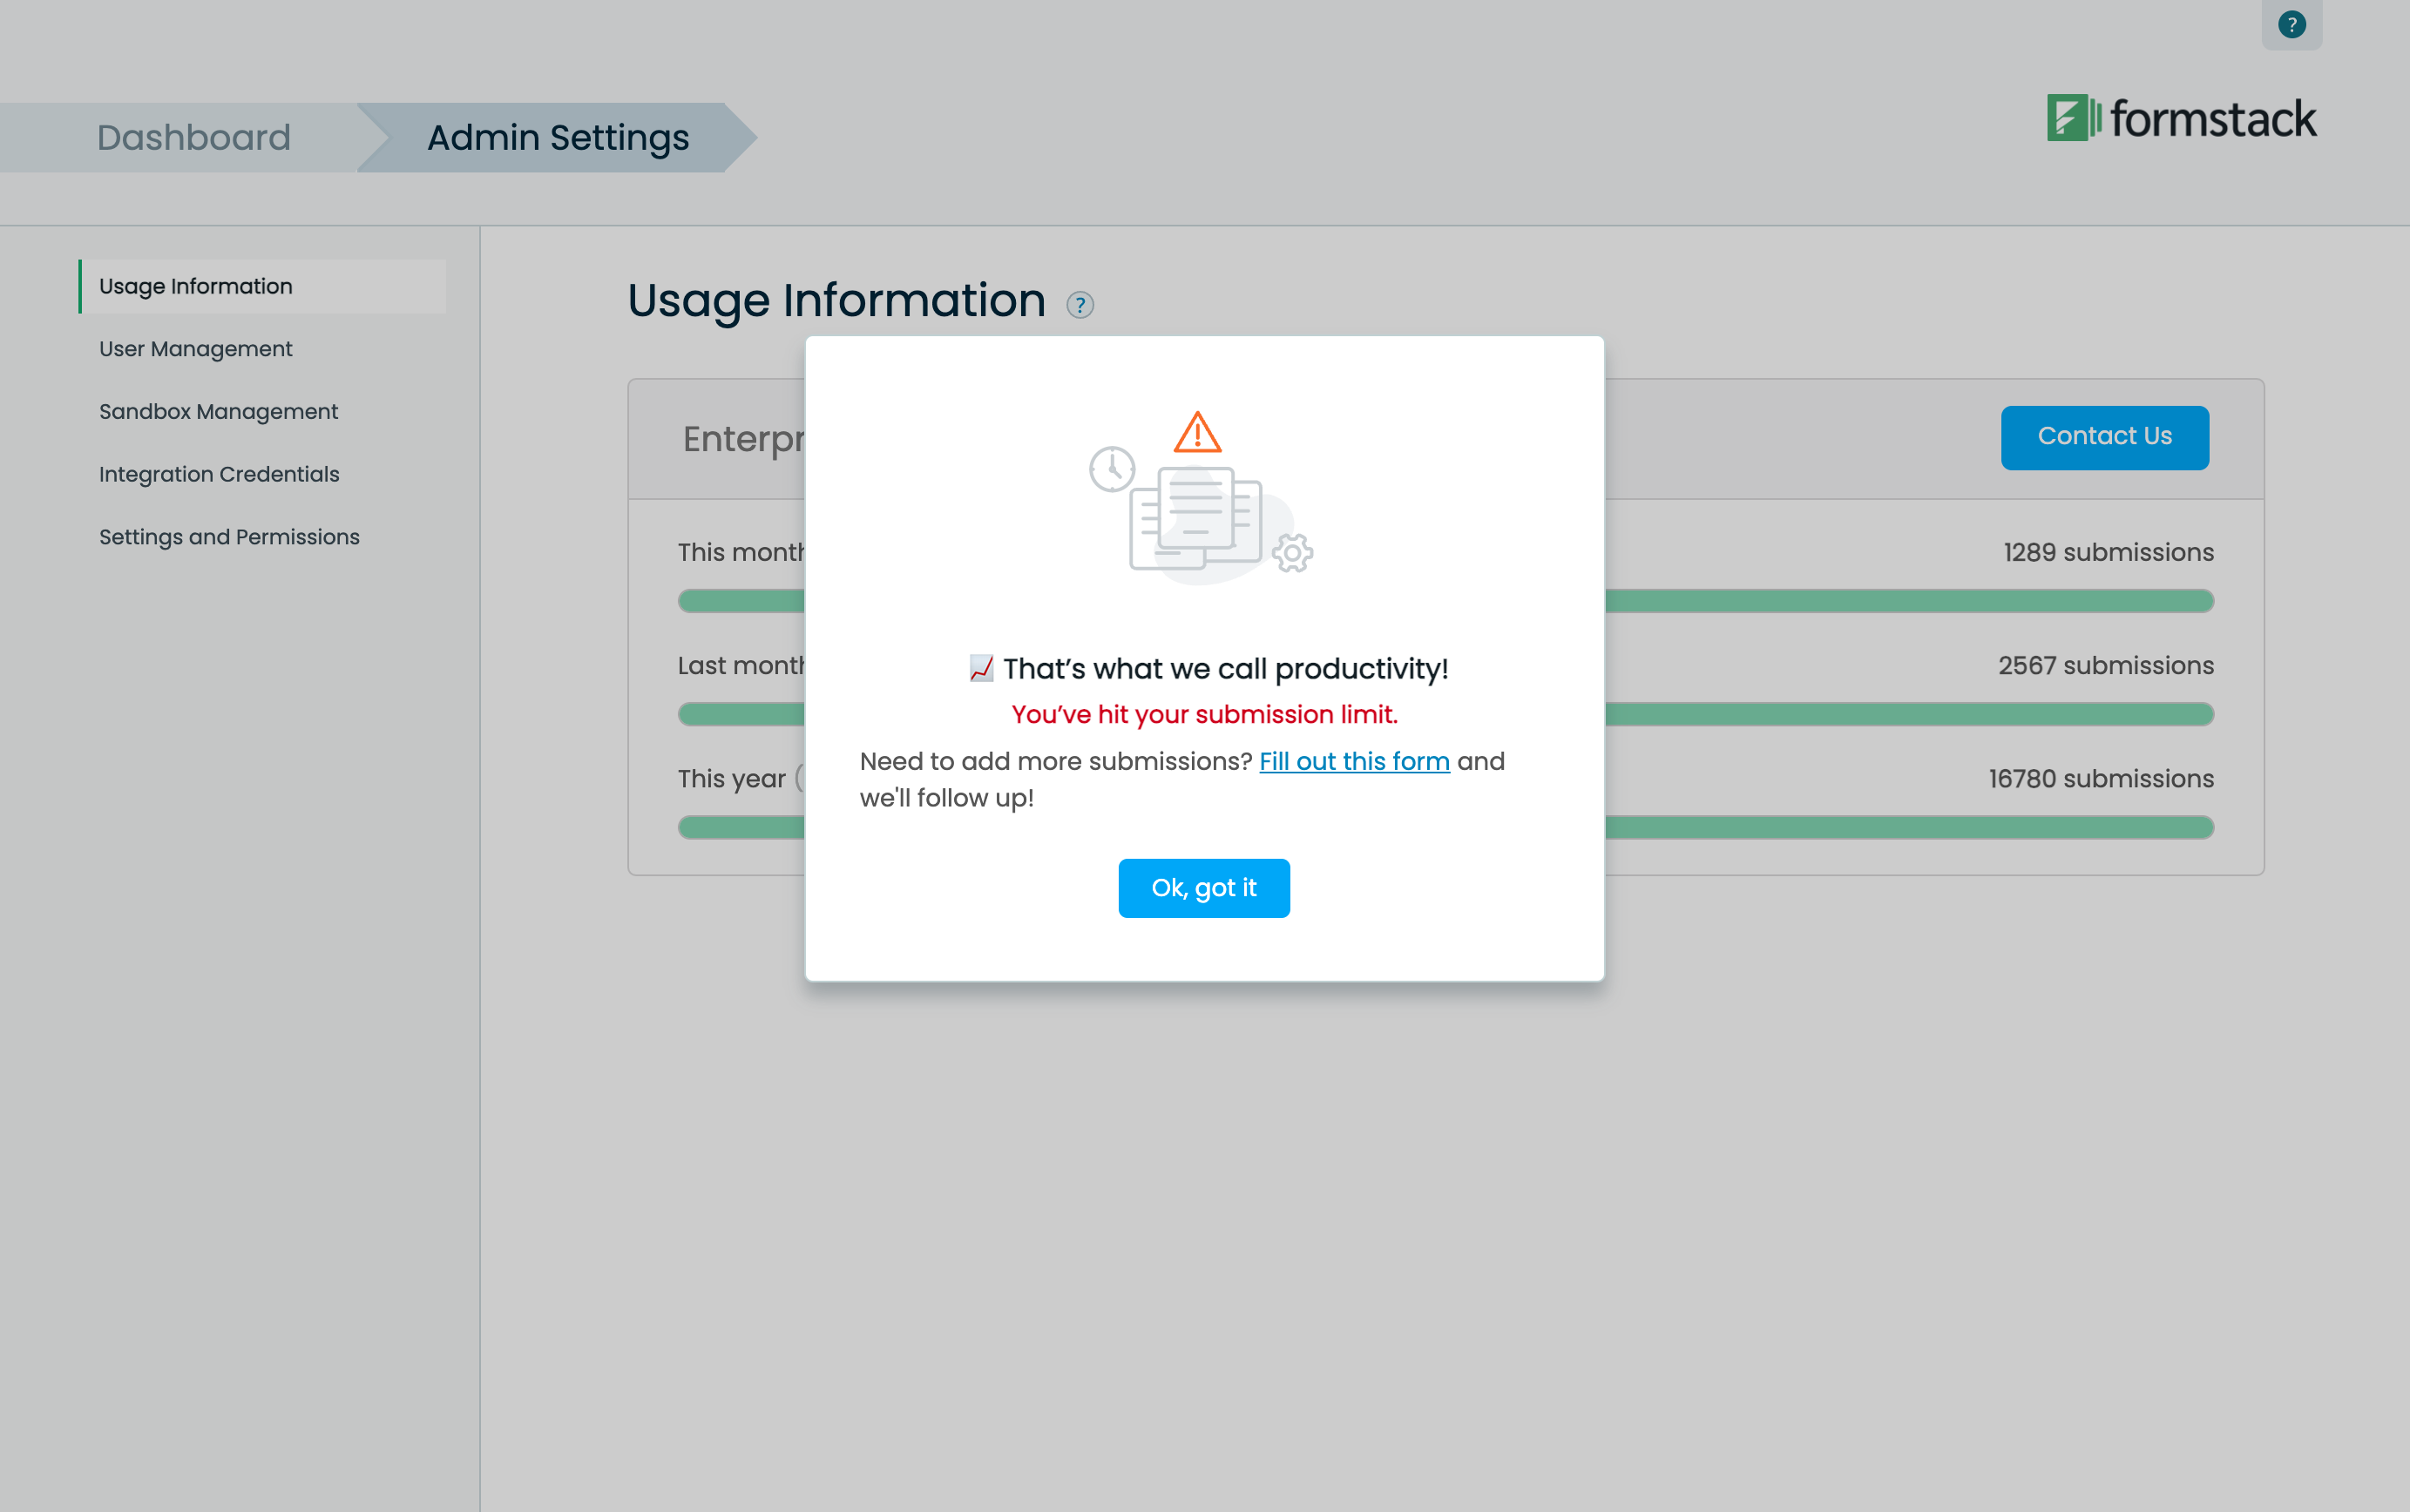This screenshot has height=1512, width=2410.
Task: Click the Formstack logo
Action: (x=2180, y=119)
